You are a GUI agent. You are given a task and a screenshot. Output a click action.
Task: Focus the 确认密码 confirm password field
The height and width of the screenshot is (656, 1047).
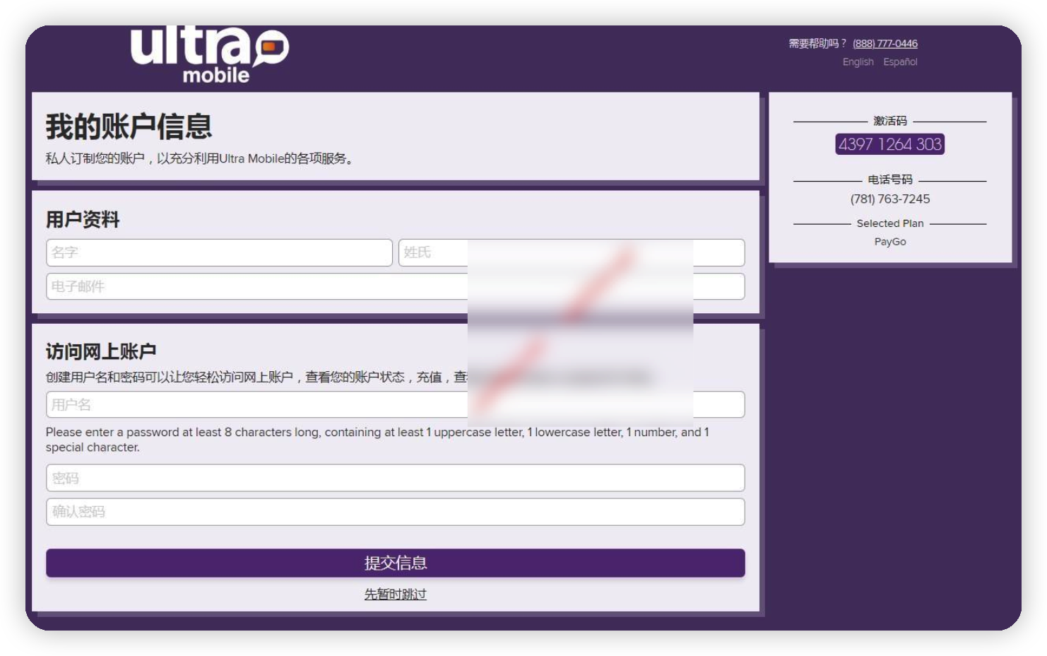pyautogui.click(x=396, y=512)
